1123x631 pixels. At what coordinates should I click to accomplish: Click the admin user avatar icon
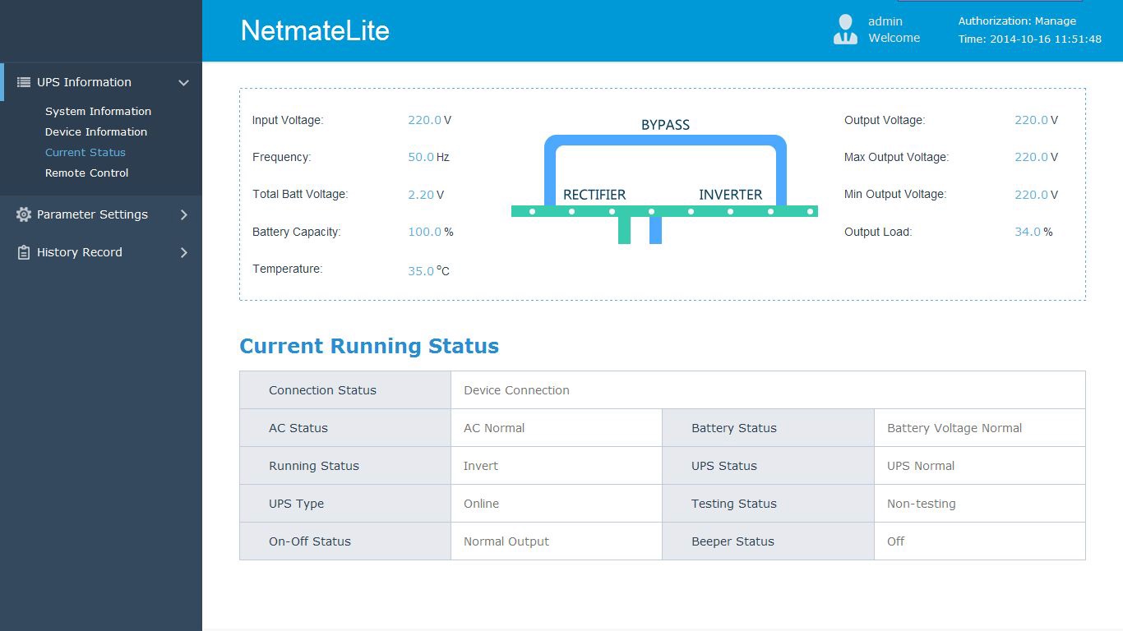845,30
